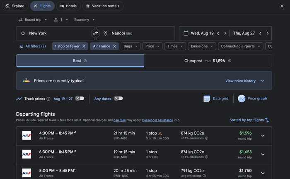Open the Vacation rentals tab
Screen dimensions: 290x179
pyautogui.click(x=103, y=6)
